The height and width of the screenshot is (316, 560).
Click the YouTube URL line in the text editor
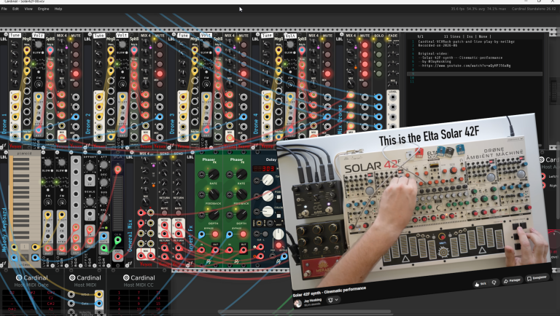pyautogui.click(x=464, y=66)
